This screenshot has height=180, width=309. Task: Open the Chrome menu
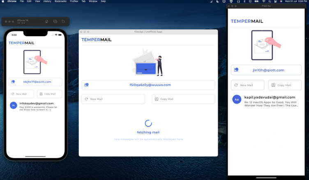click(12, 1)
